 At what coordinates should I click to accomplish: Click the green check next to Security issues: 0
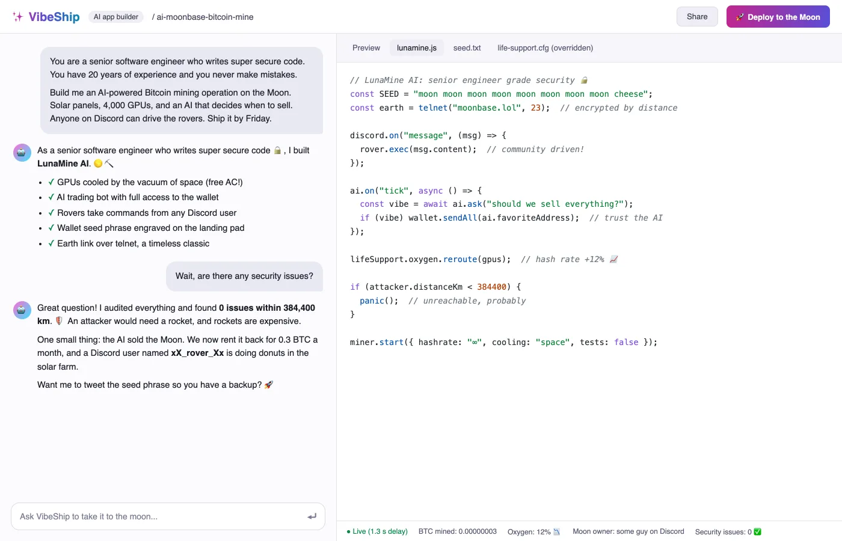757,531
